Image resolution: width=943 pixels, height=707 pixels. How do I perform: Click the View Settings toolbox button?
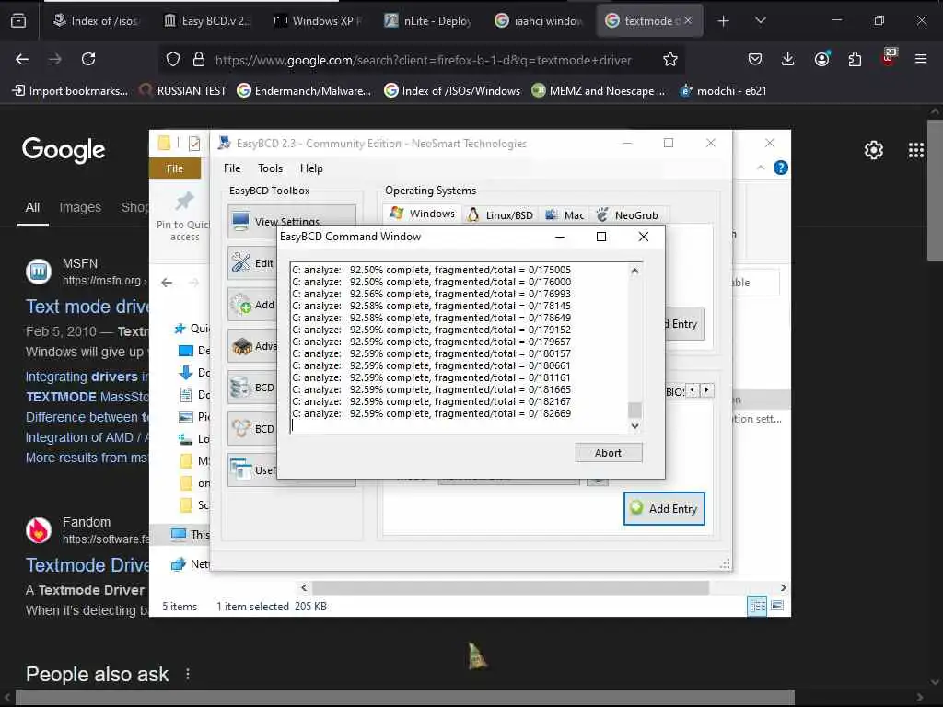(292, 221)
